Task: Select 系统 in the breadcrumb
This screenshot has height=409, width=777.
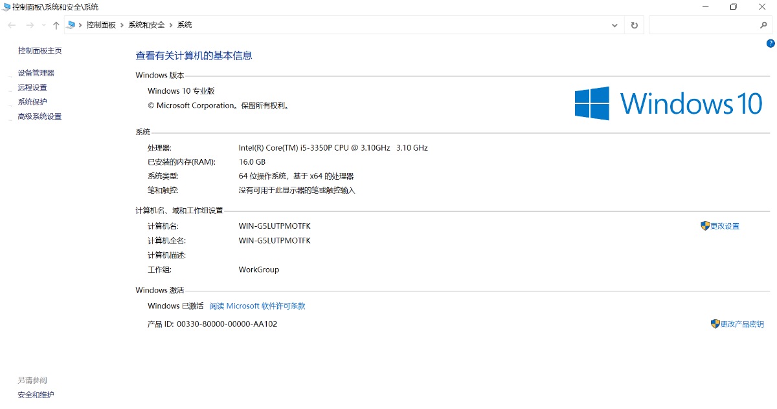Action: click(185, 25)
